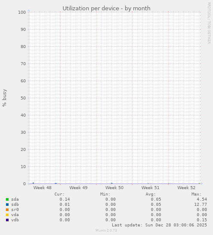The width and height of the screenshot is (213, 235).
Task: Click the 10 y-axis tick label
Action: [x=23, y=167]
